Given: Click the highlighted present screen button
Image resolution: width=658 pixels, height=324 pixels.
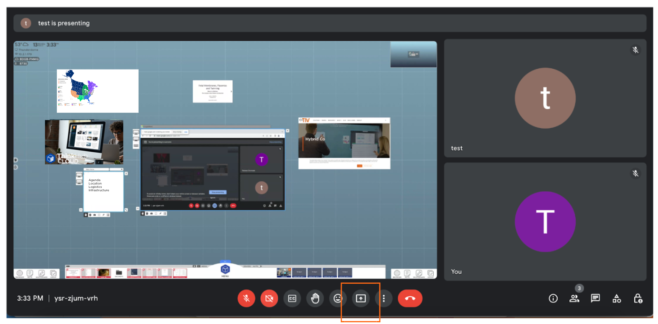Looking at the screenshot, I should click(360, 298).
